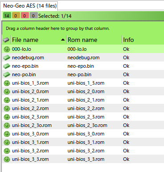Click Rom name cell 000-lo.lo
This screenshot has height=172, width=164.
[x=77, y=49]
